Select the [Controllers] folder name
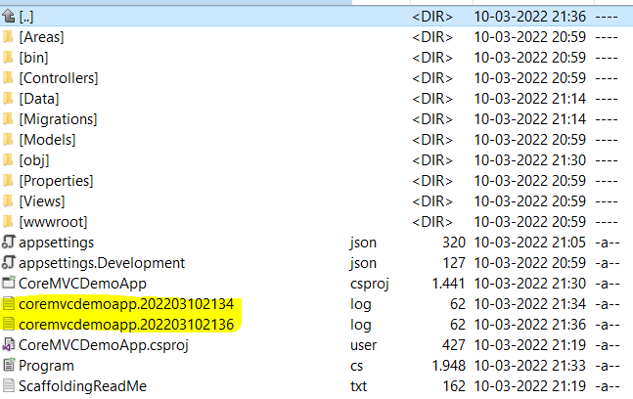Image resolution: width=633 pixels, height=399 pixels. click(x=59, y=78)
